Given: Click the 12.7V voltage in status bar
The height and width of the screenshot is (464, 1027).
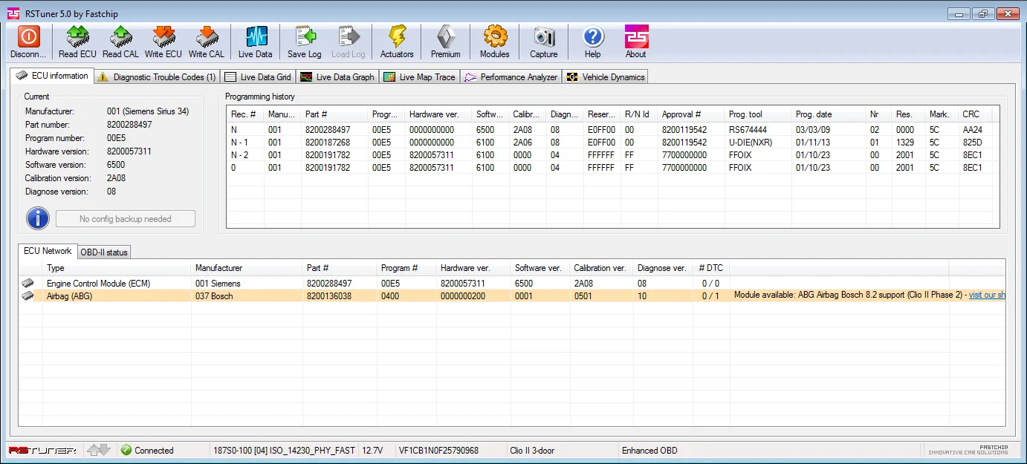Looking at the screenshot, I should (x=372, y=450).
